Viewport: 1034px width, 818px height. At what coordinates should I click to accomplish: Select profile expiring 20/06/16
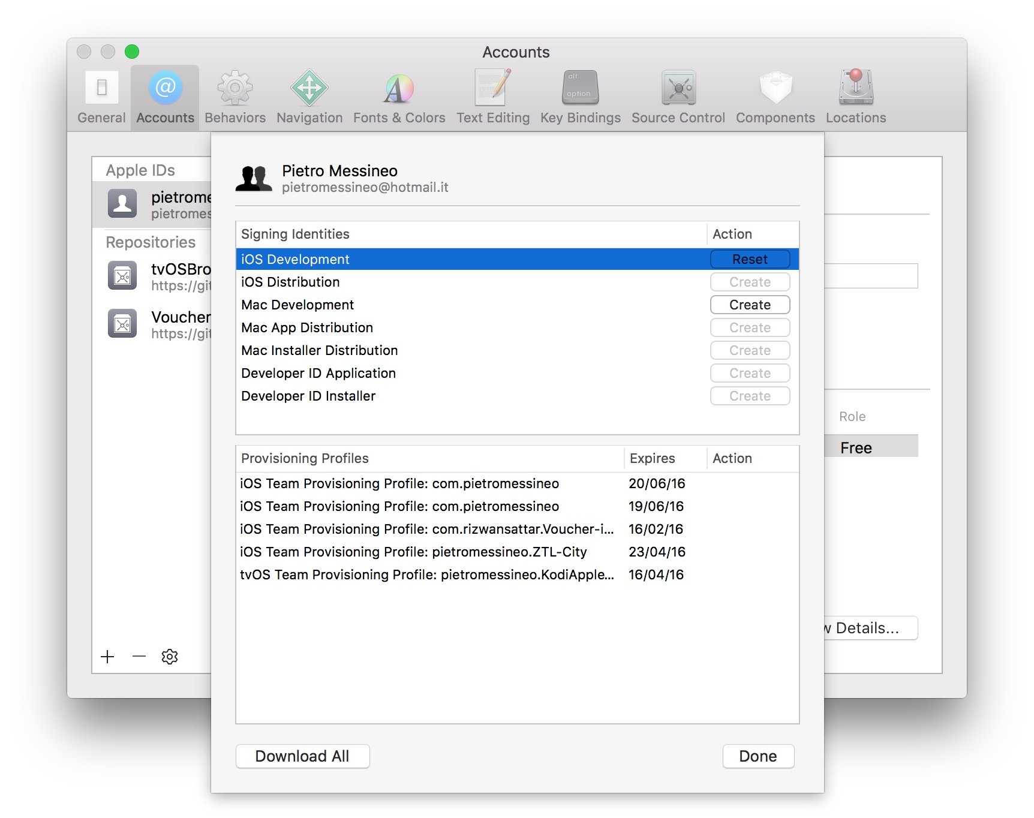tap(517, 483)
